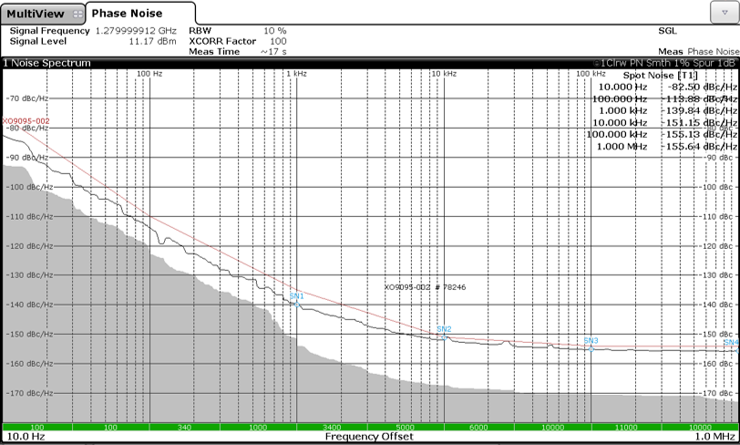Select the SN2 spot noise marker

click(444, 336)
